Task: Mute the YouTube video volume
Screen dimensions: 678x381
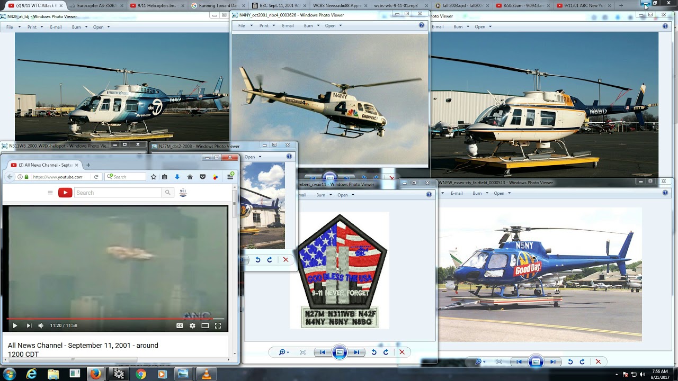Action: point(41,326)
